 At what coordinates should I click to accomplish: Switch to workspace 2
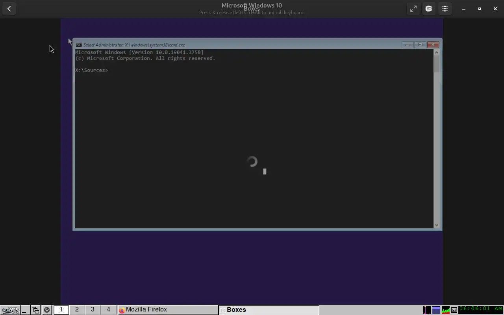coord(77,310)
